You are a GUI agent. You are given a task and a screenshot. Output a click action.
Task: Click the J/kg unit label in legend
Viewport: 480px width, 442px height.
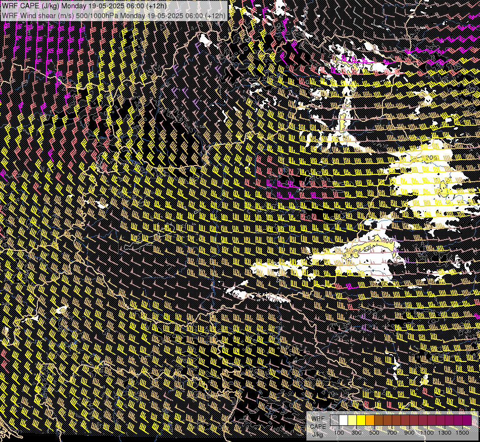click(x=317, y=434)
